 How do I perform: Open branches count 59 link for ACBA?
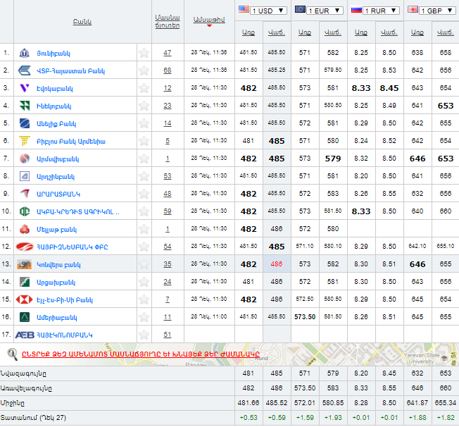pyautogui.click(x=168, y=211)
